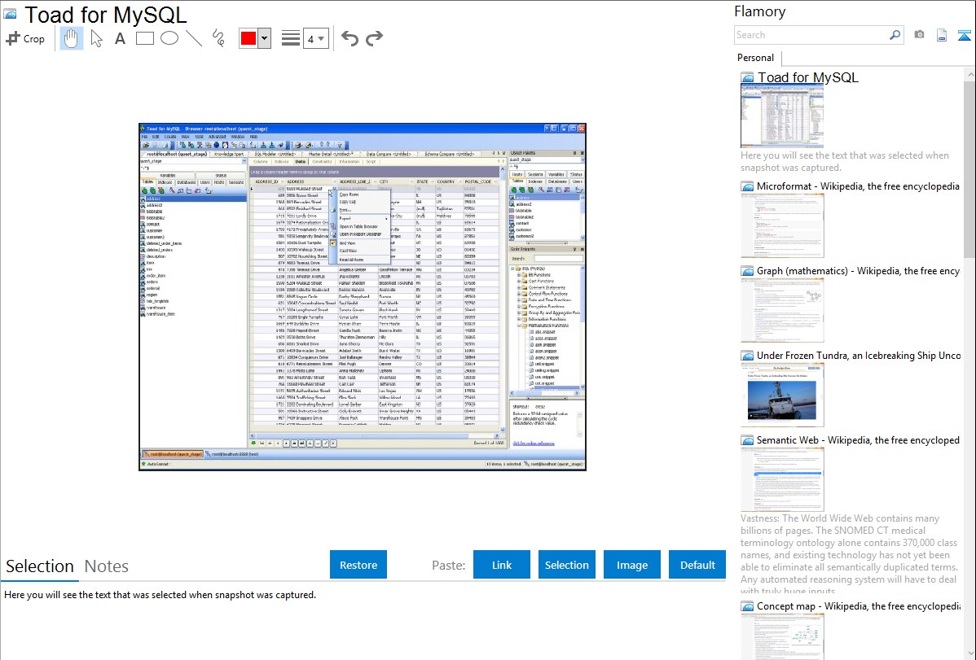Click the icon beside the Semantic Web title
Viewport: 976px width, 660px height.
pos(747,440)
